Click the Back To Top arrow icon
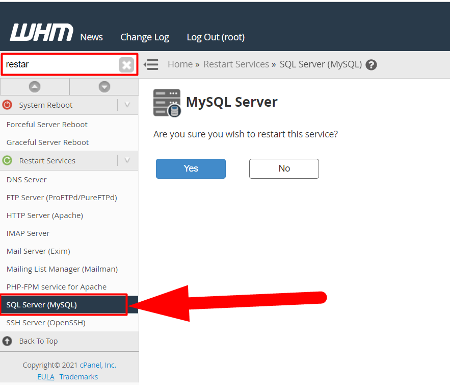The width and height of the screenshot is (450, 385). coord(8,341)
